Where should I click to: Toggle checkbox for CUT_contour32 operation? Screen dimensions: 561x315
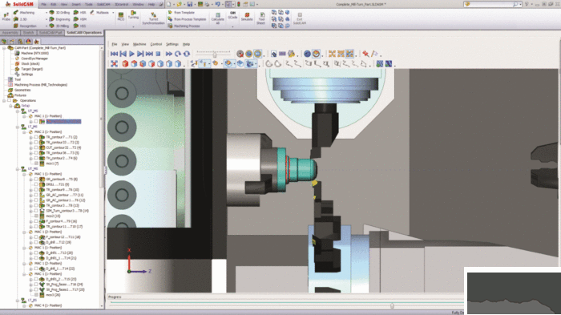coord(36,147)
